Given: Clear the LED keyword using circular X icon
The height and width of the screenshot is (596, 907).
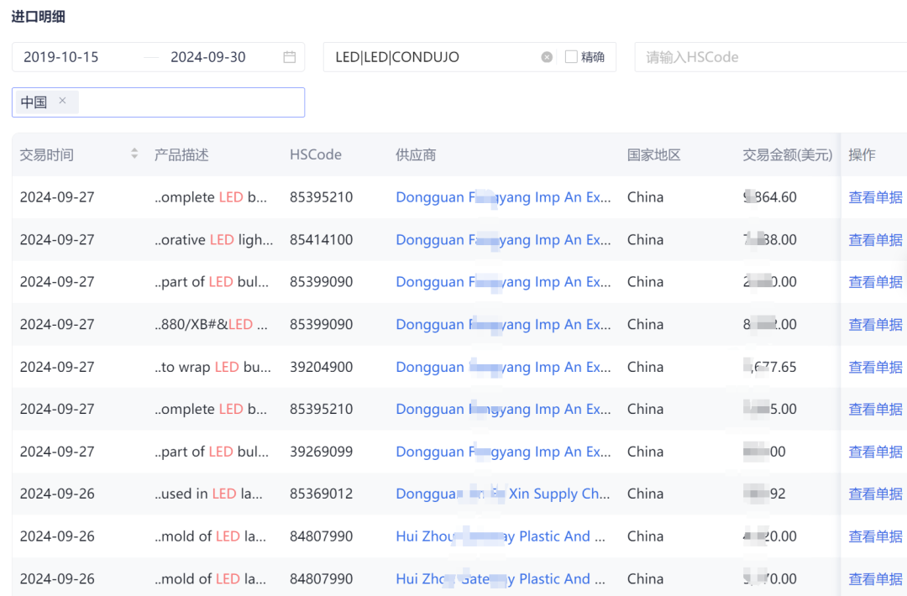Looking at the screenshot, I should point(547,56).
